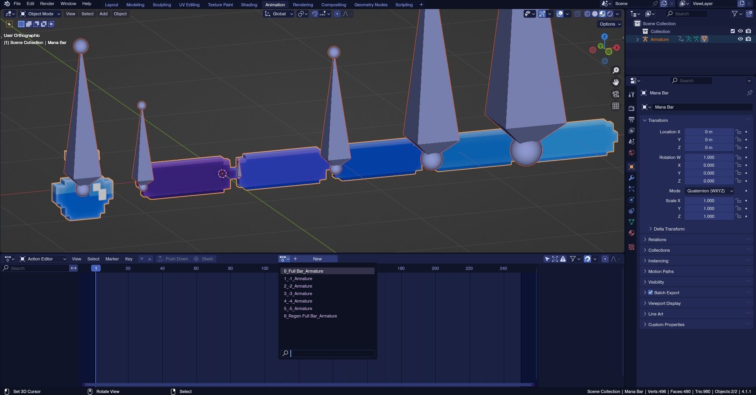The image size is (756, 395).
Task: Toggle the camera view icon
Action: pyautogui.click(x=616, y=94)
